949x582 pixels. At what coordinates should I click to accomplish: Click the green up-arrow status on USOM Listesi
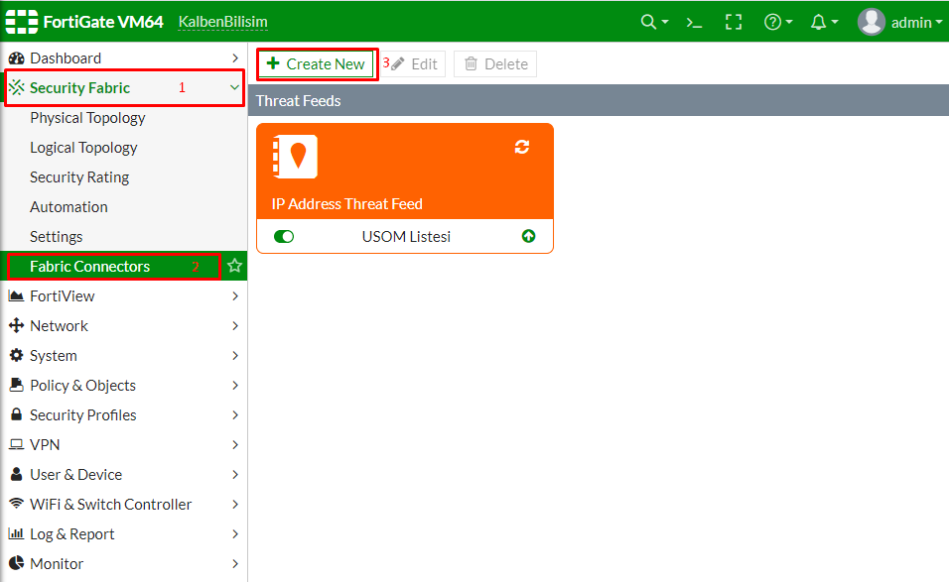coord(528,236)
